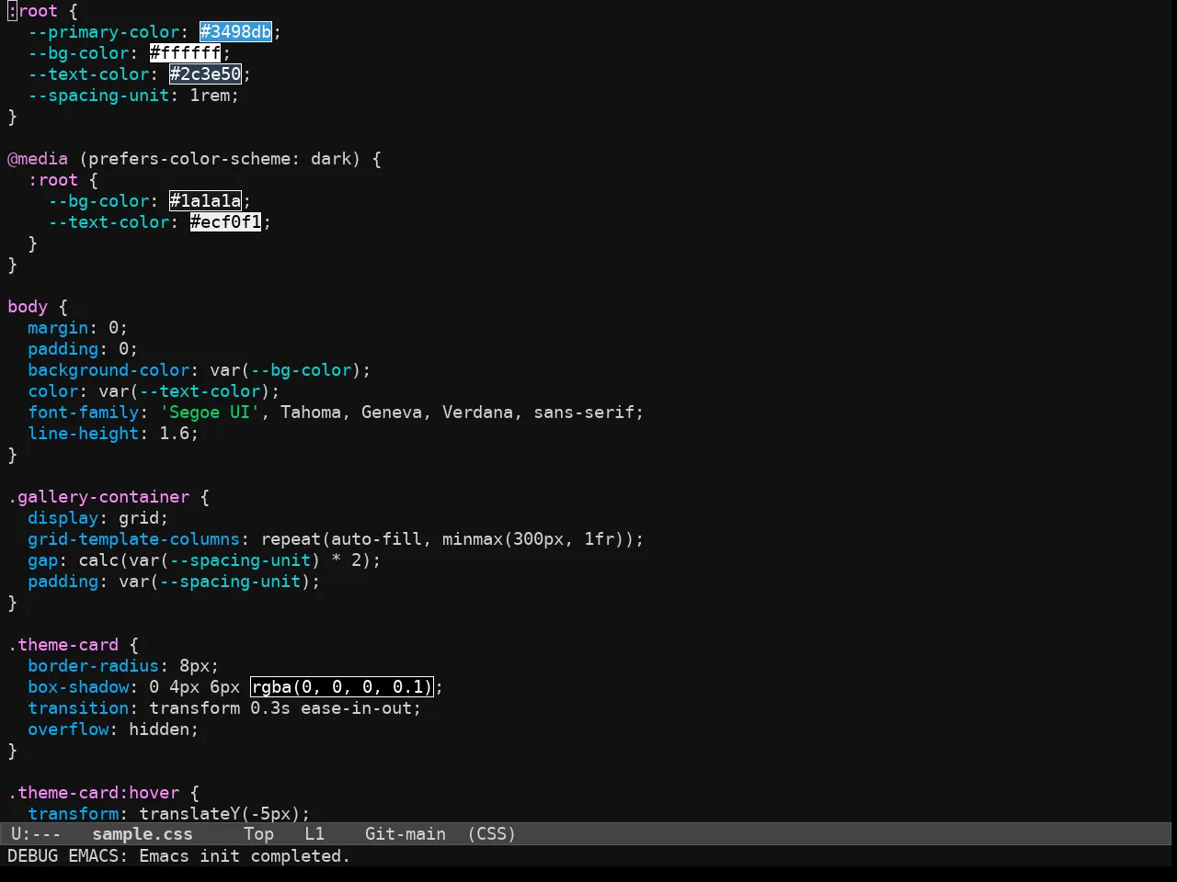Click '(prefers-color-scheme: dark)' media query text

(x=220, y=159)
